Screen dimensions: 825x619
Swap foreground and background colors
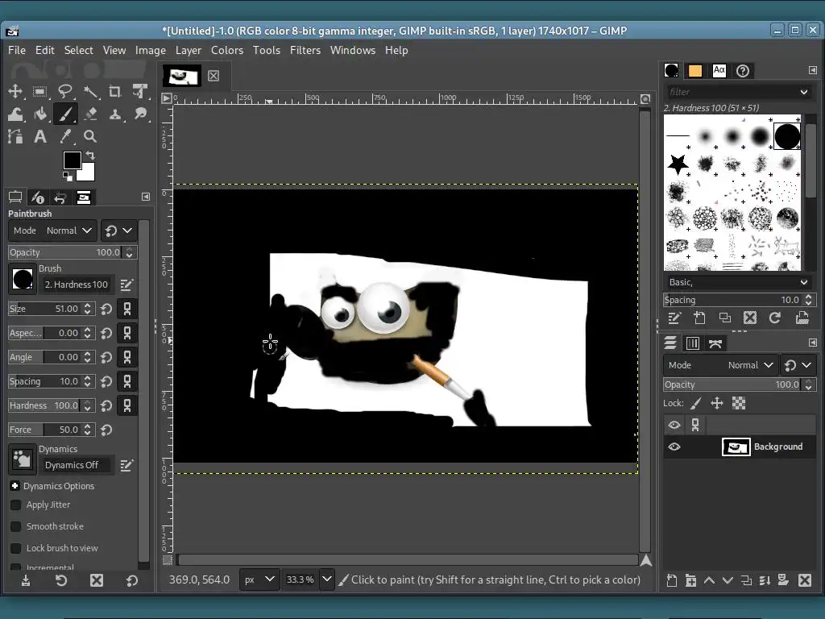point(90,156)
